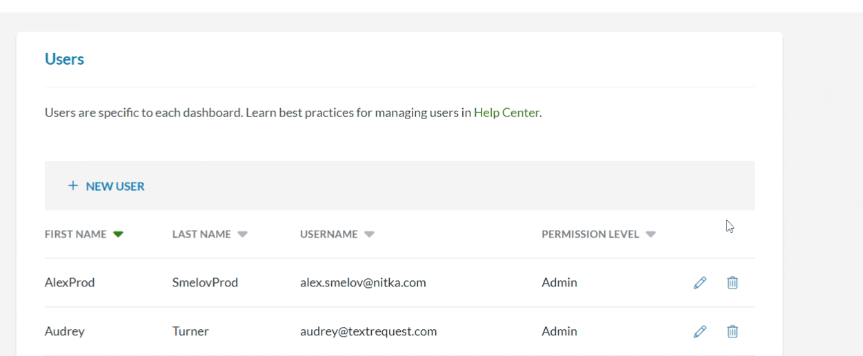Open the pencil editor for Audrey Turner
The image size is (863, 356).
coord(700,331)
